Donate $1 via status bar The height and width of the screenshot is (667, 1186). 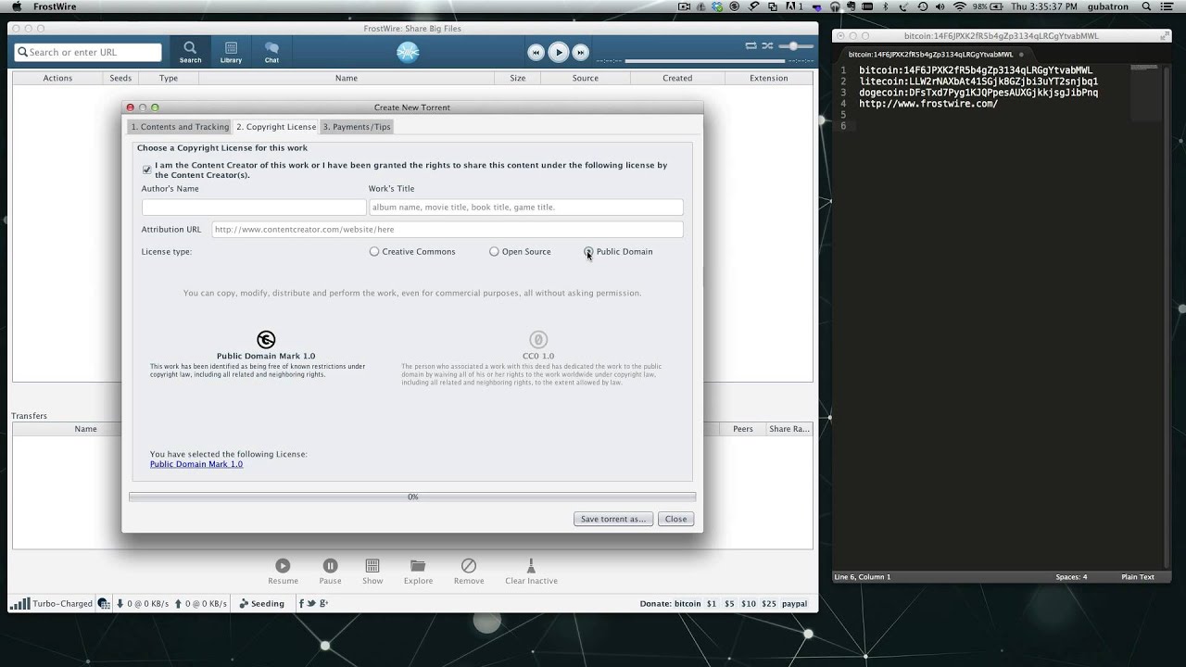pos(712,604)
